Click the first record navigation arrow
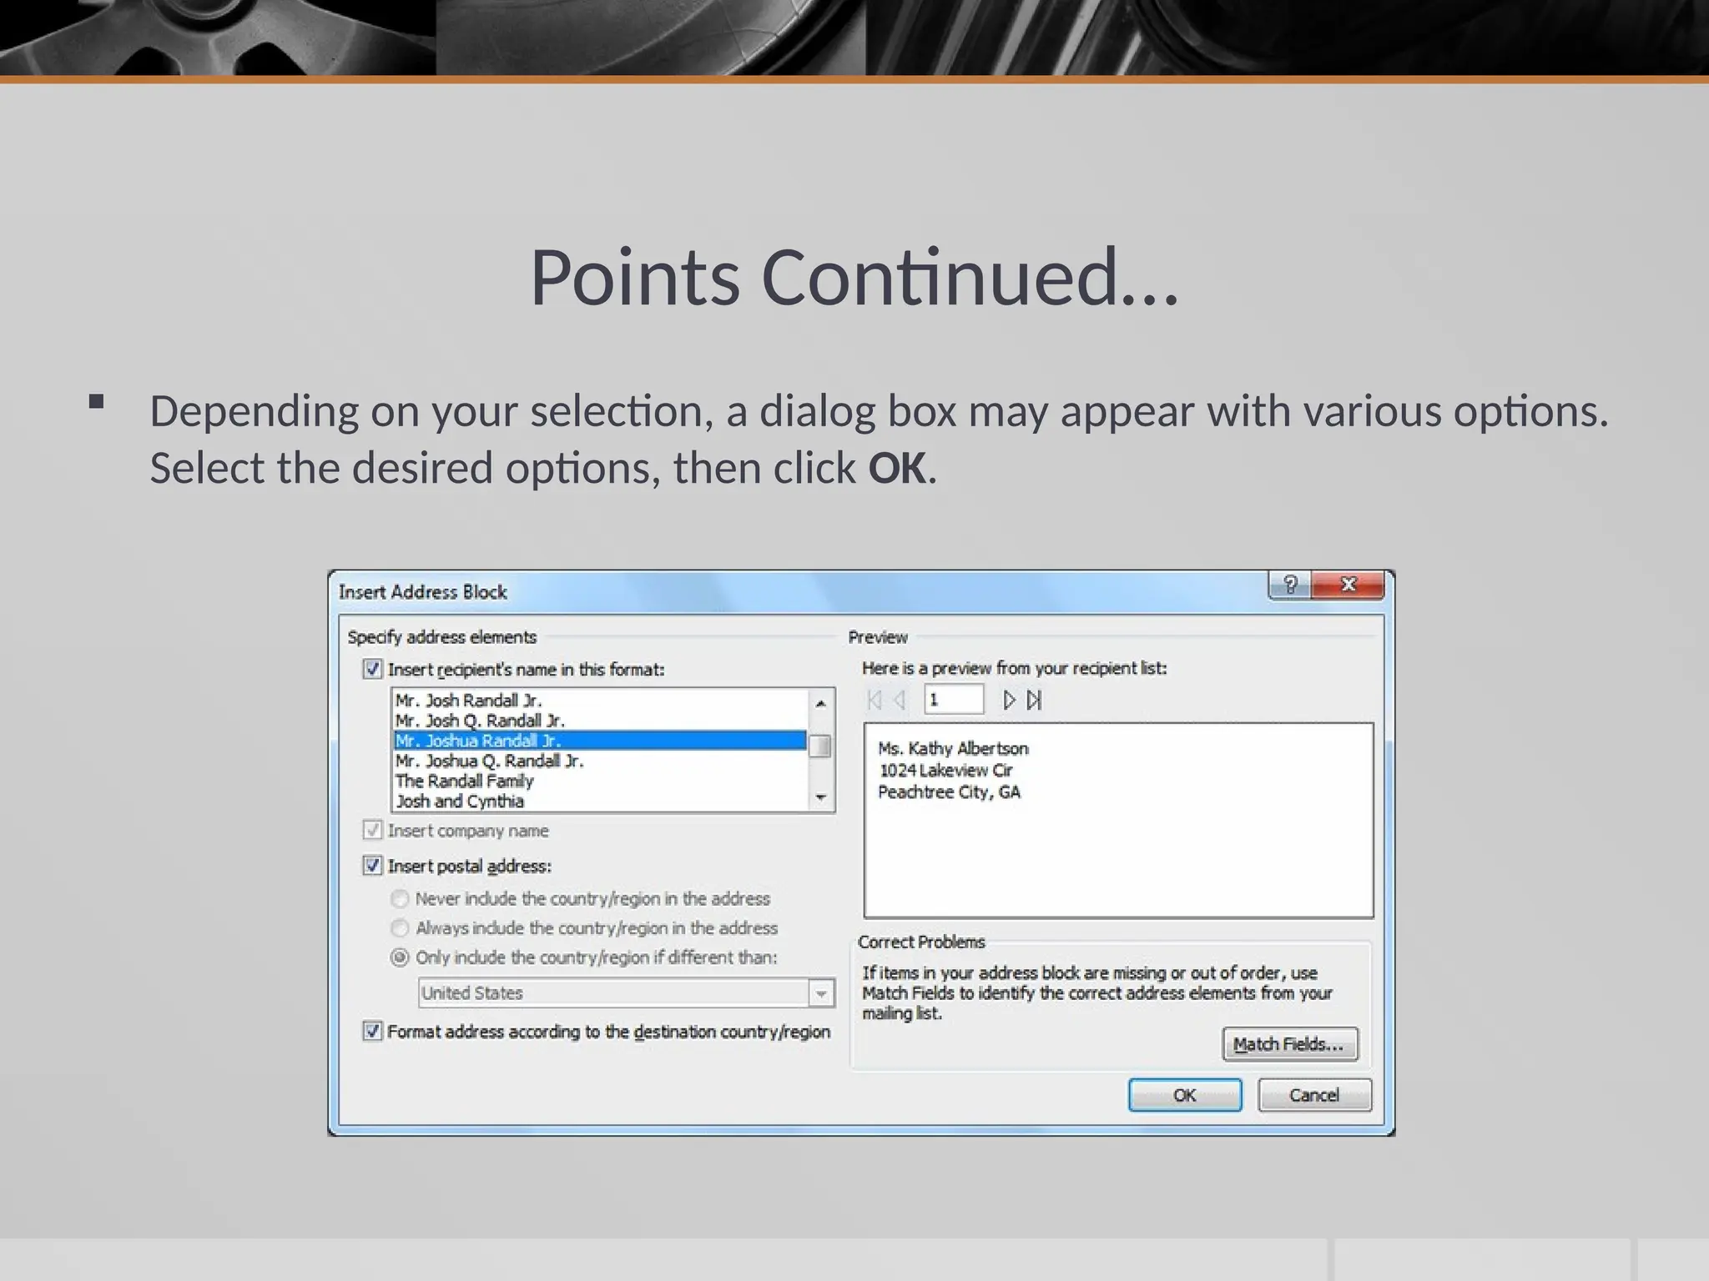 (875, 700)
